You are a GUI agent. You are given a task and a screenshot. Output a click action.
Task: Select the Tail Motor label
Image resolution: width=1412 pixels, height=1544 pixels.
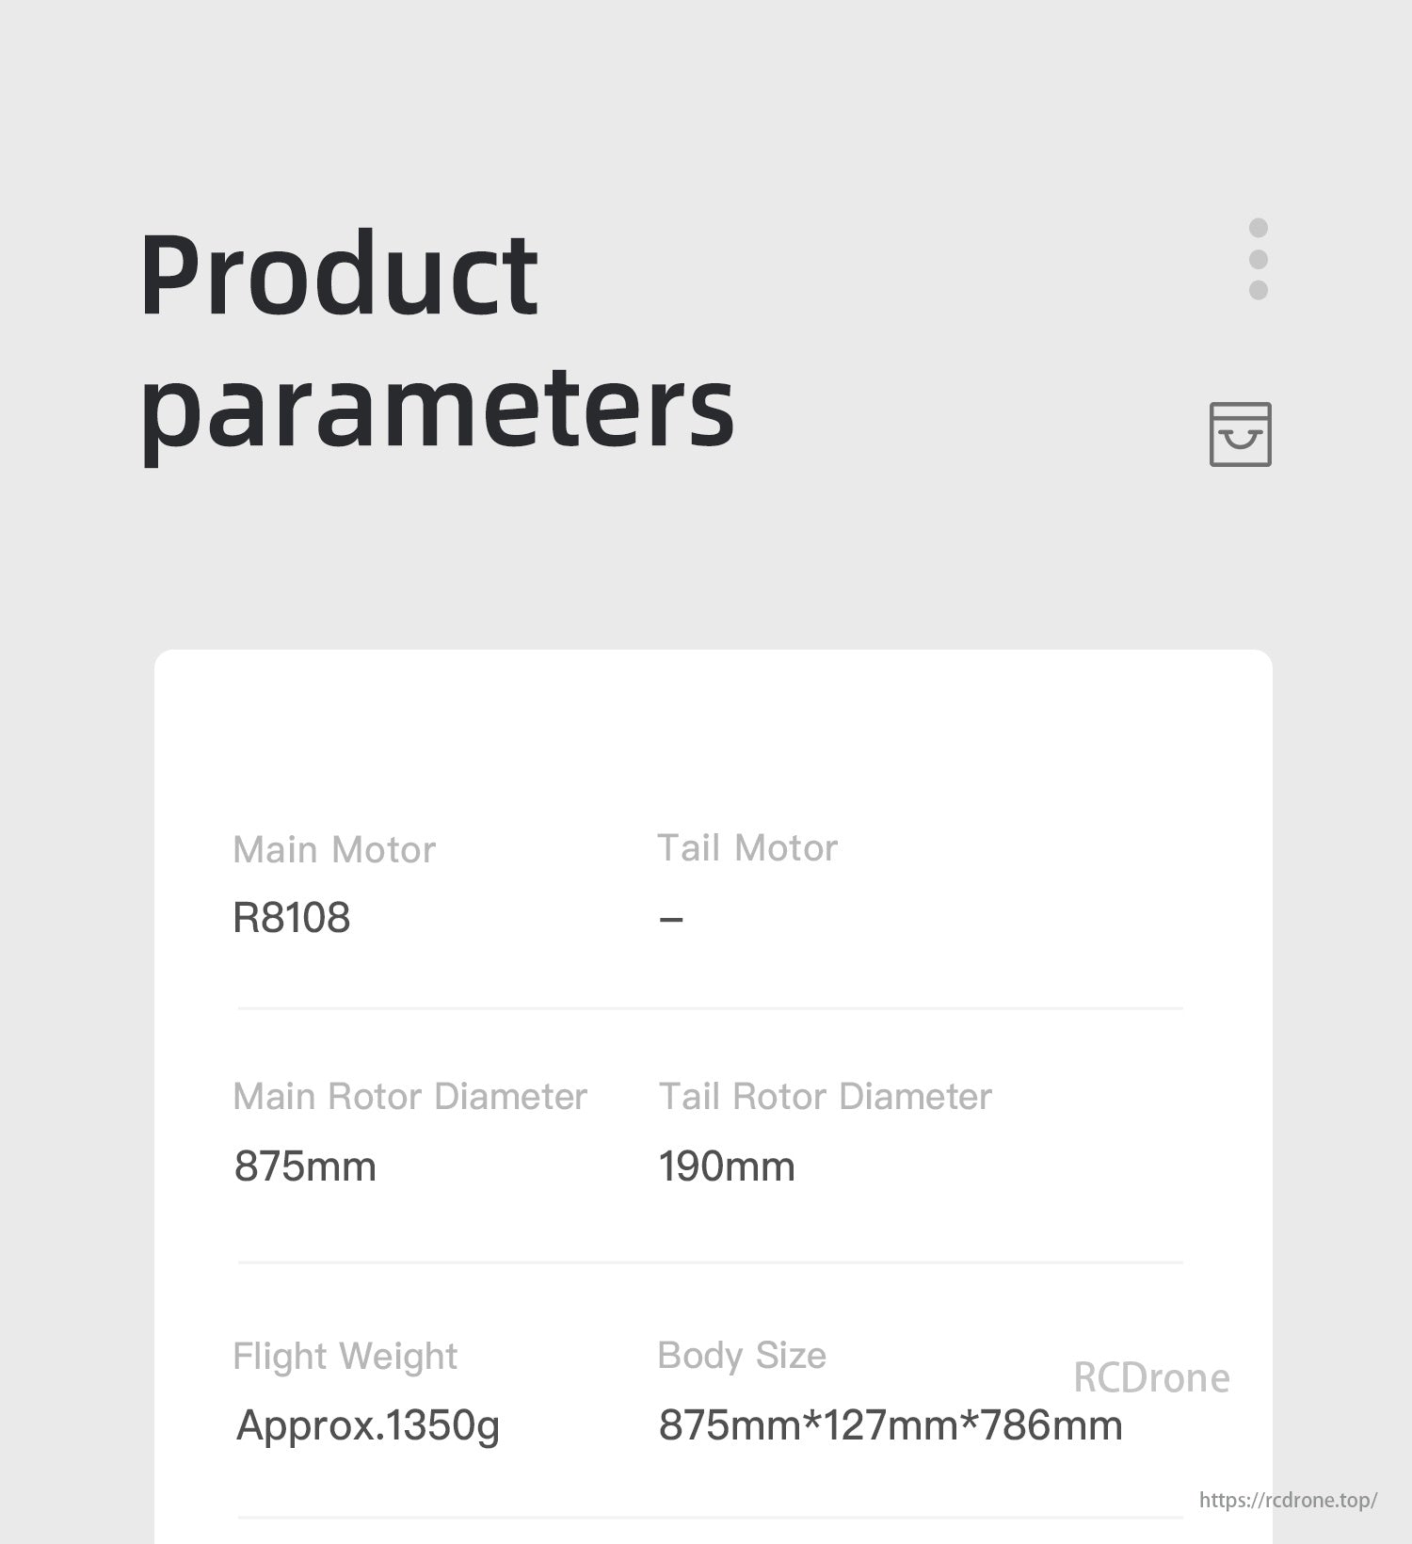[x=747, y=848]
